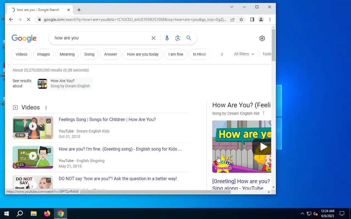Click Chrome tab search chevron
351x219 pixels.
pos(232,7)
